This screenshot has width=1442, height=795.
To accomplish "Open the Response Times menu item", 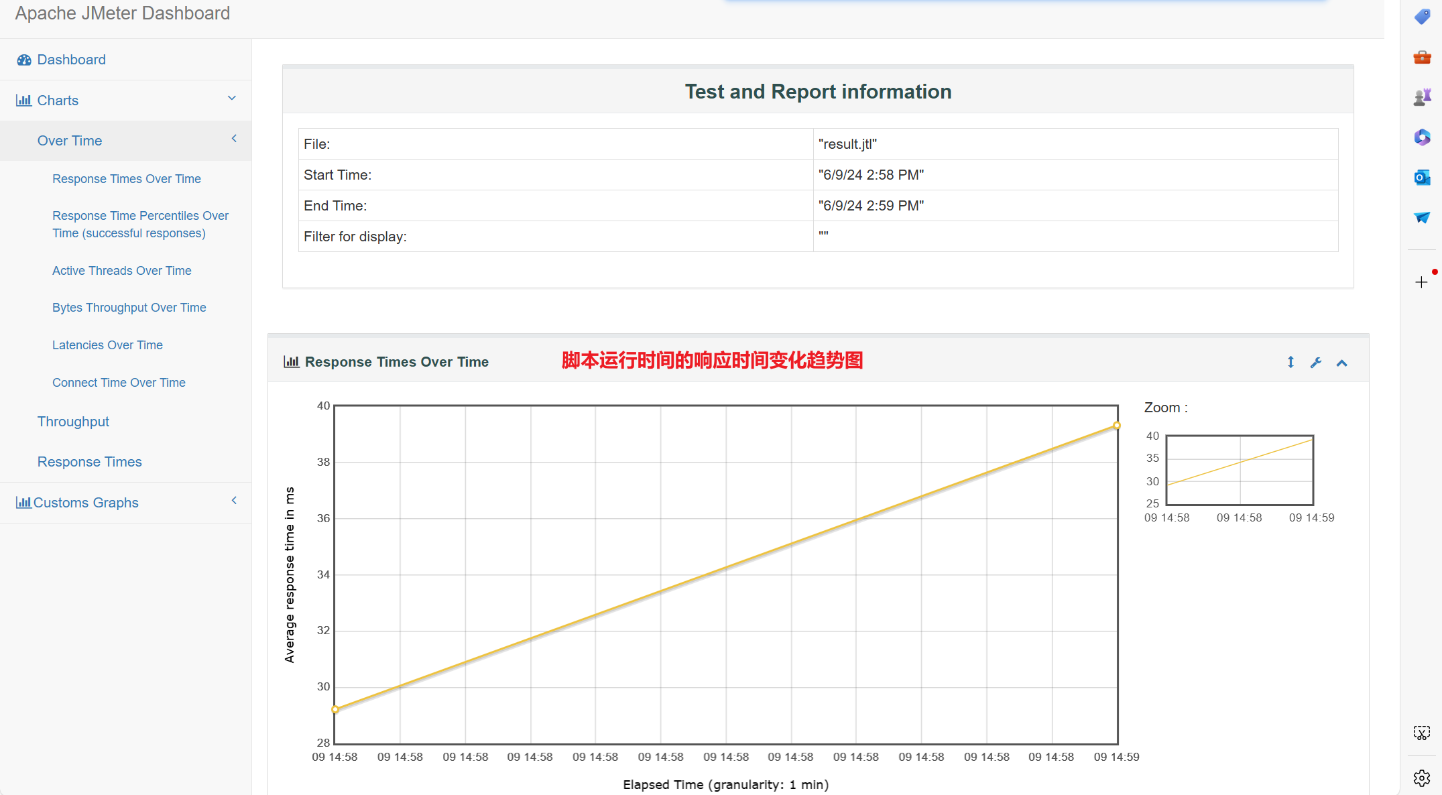I will pyautogui.click(x=90, y=462).
